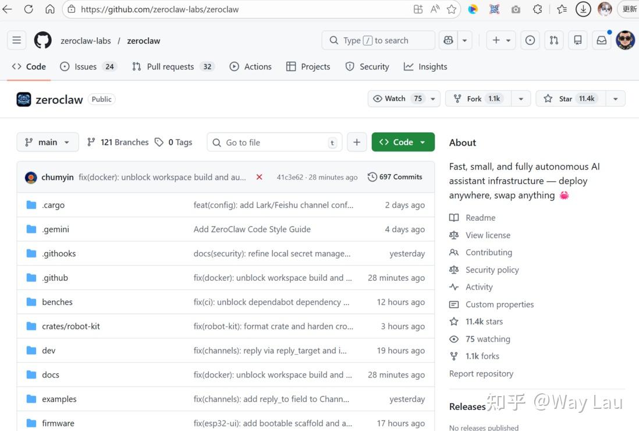Open GitHub hamburger navigation menu
Viewport: 639px width, 431px height.
(x=17, y=40)
